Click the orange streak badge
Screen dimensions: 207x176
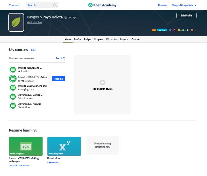click(154, 30)
